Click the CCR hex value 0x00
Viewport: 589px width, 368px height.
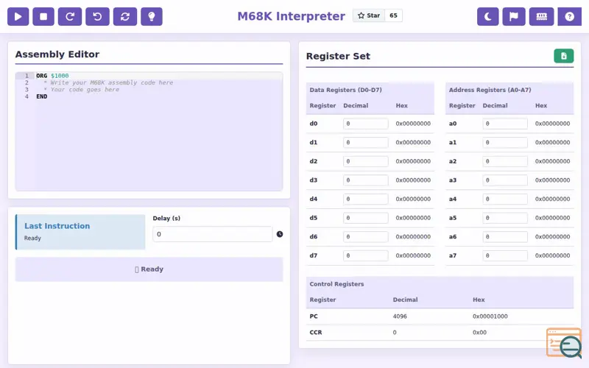click(x=479, y=333)
